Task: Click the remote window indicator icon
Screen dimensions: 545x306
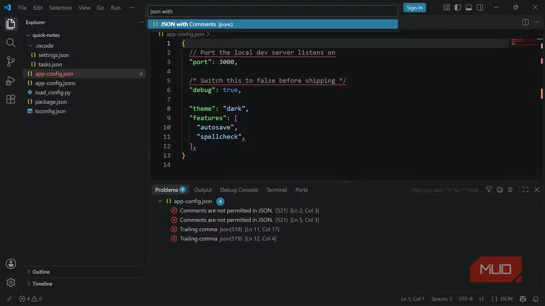Action: tap(9, 299)
